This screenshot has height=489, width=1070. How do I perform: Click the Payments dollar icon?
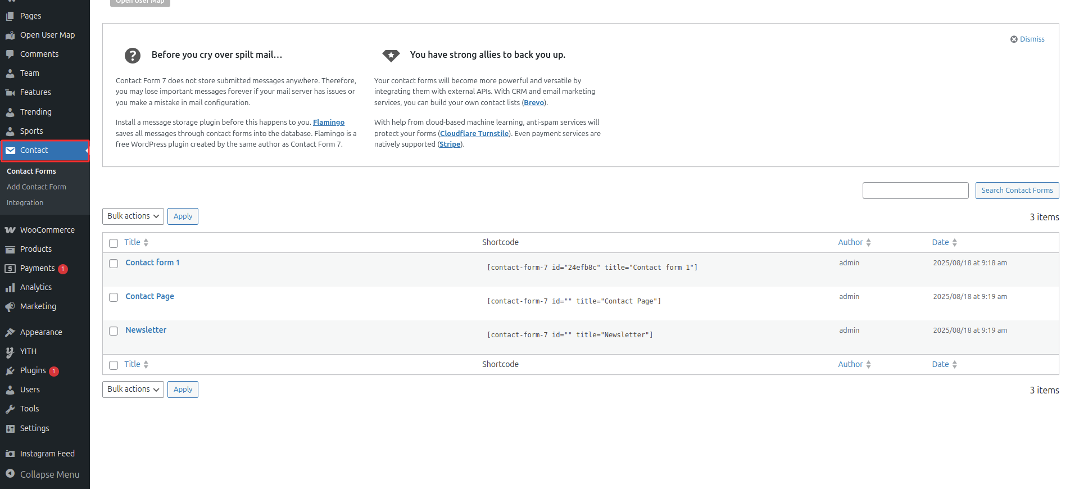coord(10,268)
